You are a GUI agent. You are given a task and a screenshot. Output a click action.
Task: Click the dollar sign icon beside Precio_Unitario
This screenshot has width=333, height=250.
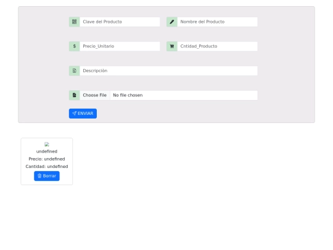tap(75, 46)
